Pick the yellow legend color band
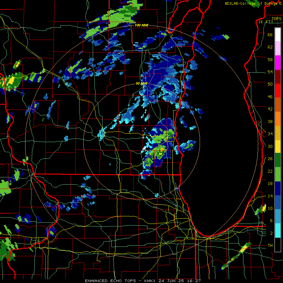Image resolution: width=283 pixels, height=283 pixels. click(278, 146)
